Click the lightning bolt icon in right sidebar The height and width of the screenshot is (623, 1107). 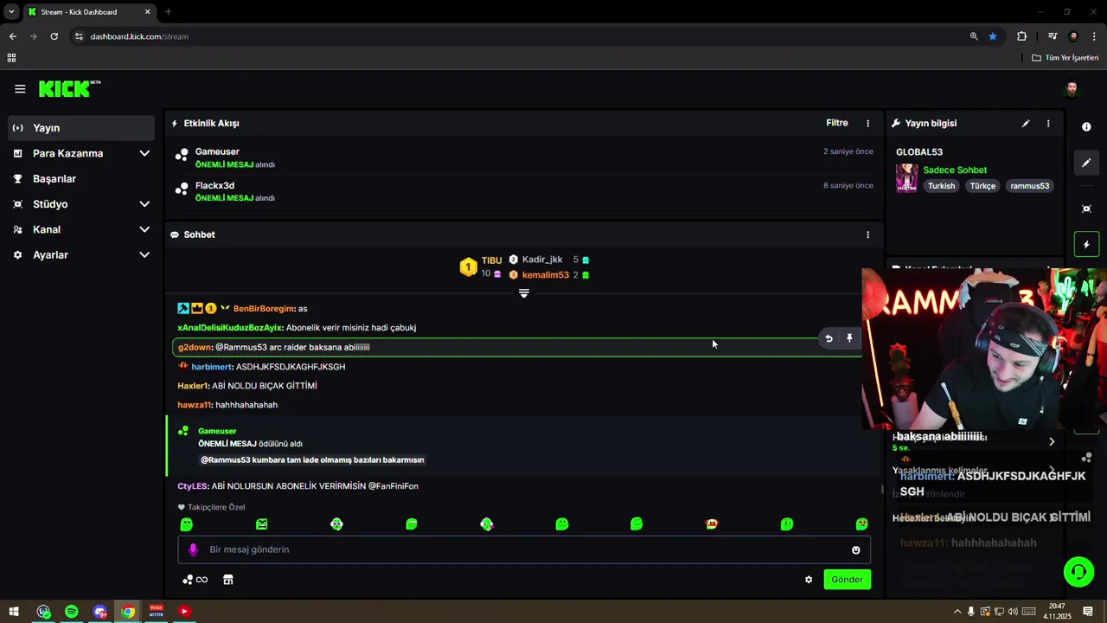pyautogui.click(x=1086, y=245)
